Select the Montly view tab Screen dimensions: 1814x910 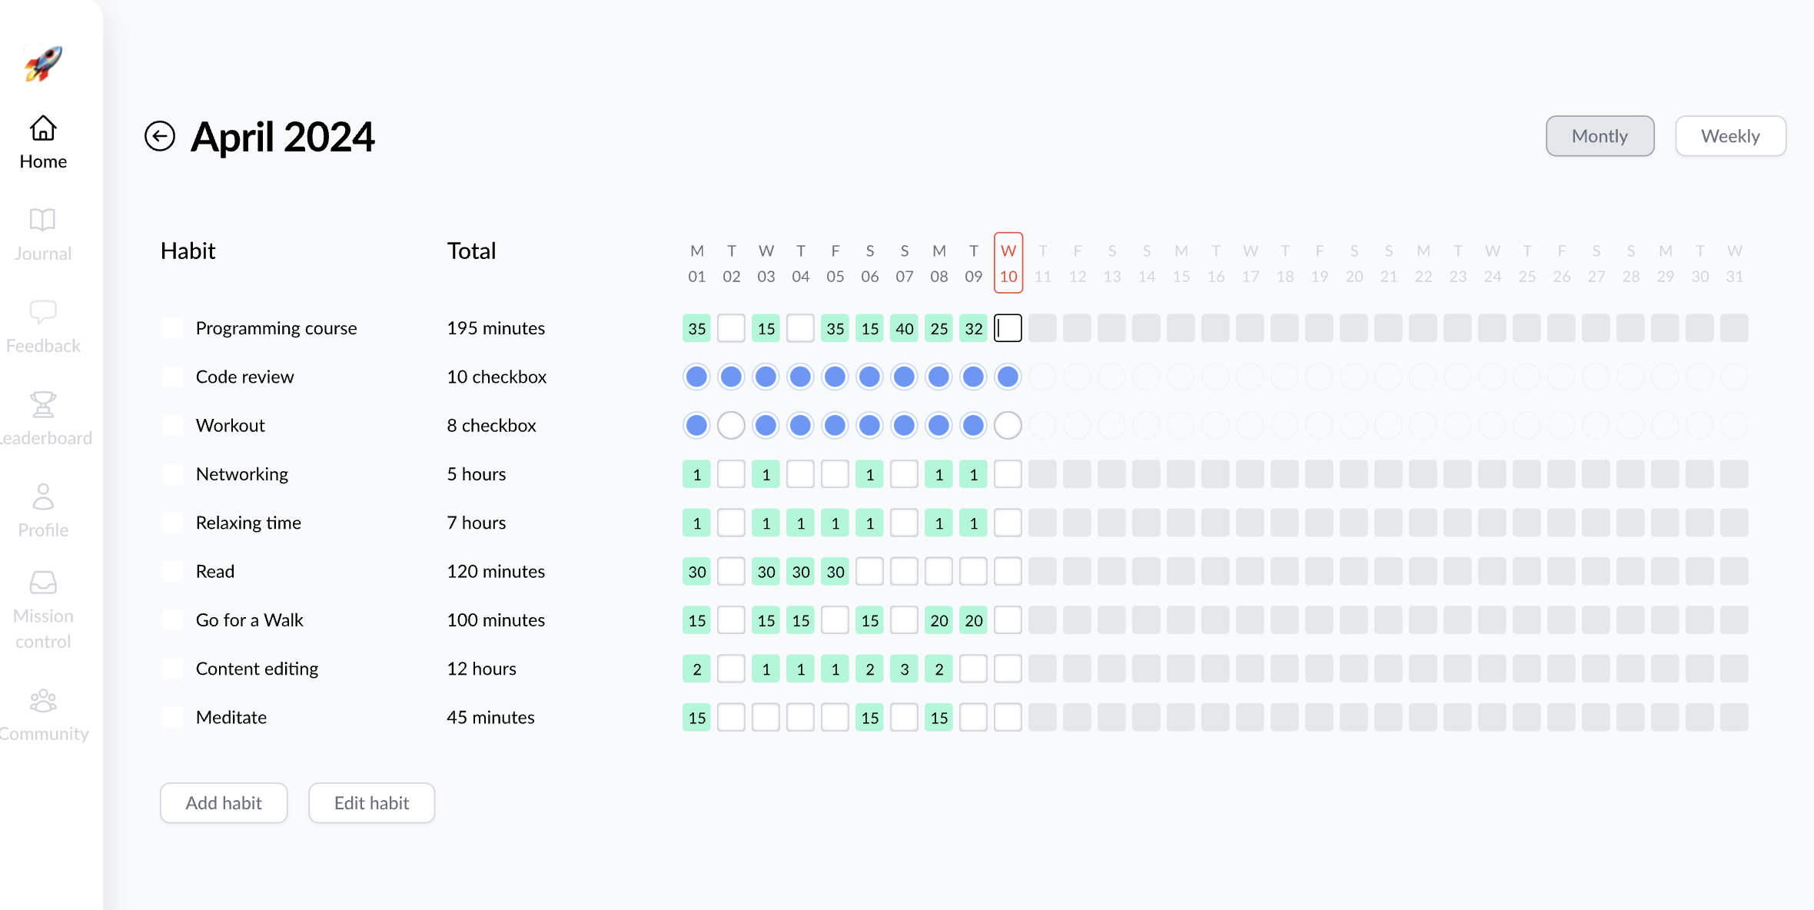(x=1600, y=136)
